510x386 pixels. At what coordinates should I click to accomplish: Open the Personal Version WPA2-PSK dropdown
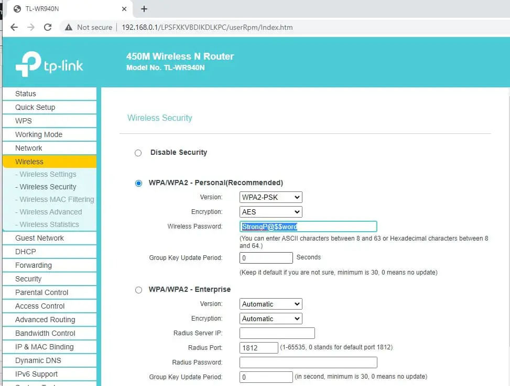[x=270, y=197]
